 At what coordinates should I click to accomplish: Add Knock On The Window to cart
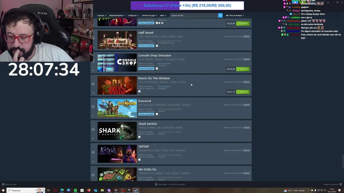coord(243,92)
